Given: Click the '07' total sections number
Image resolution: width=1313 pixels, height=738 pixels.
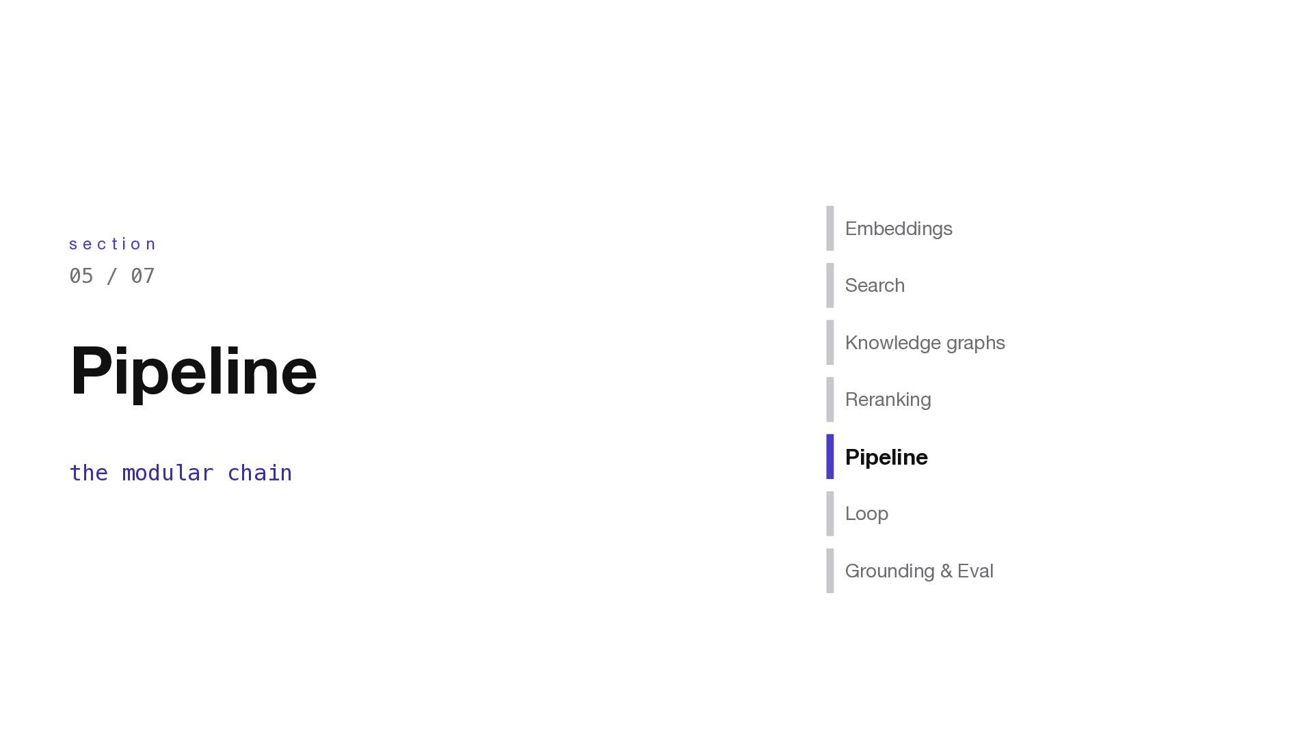Looking at the screenshot, I should [143, 276].
